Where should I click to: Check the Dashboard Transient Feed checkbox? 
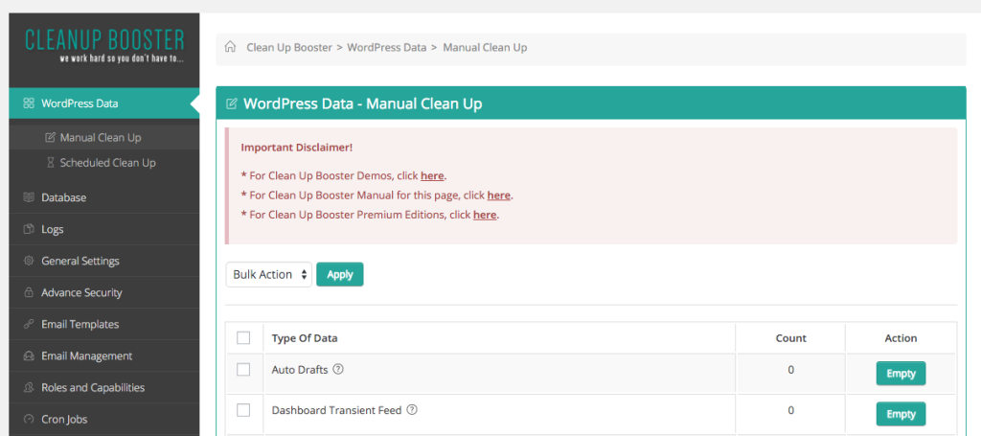[x=243, y=410]
